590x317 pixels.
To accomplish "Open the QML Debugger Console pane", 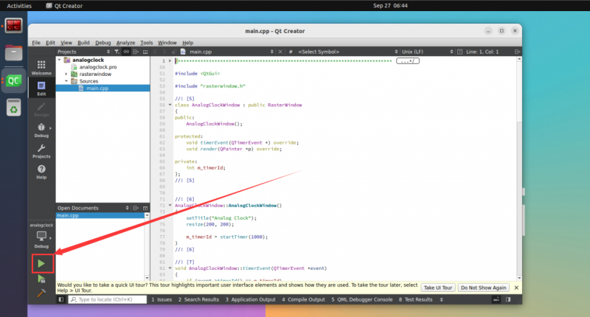I will 361,299.
